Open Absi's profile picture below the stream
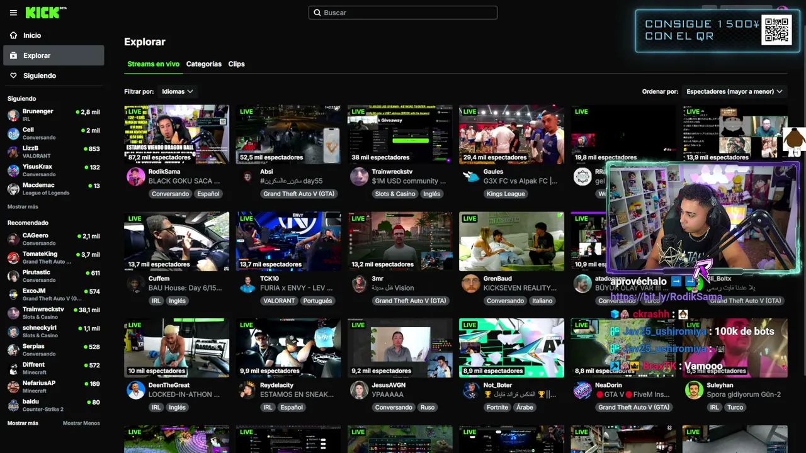This screenshot has width=806, height=453. 247,177
